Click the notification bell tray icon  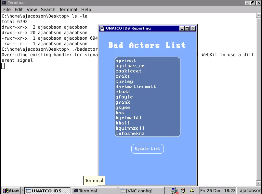(x=192, y=191)
